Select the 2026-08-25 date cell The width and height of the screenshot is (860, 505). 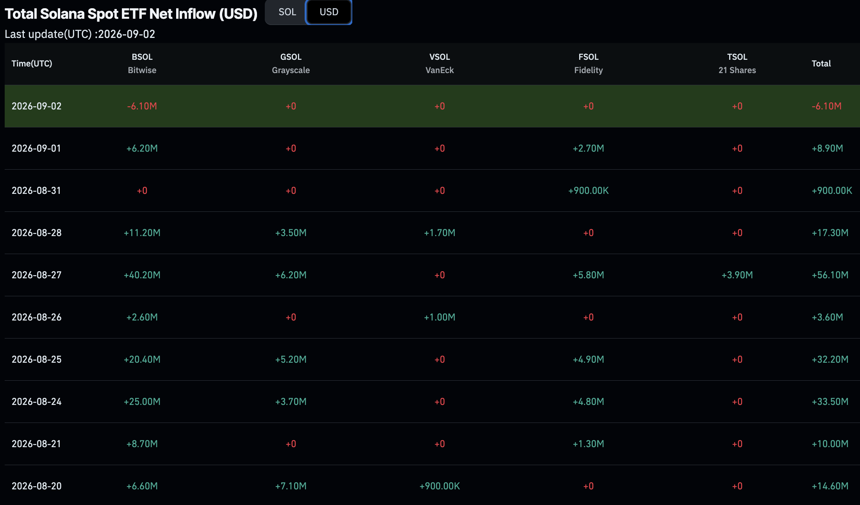(37, 359)
